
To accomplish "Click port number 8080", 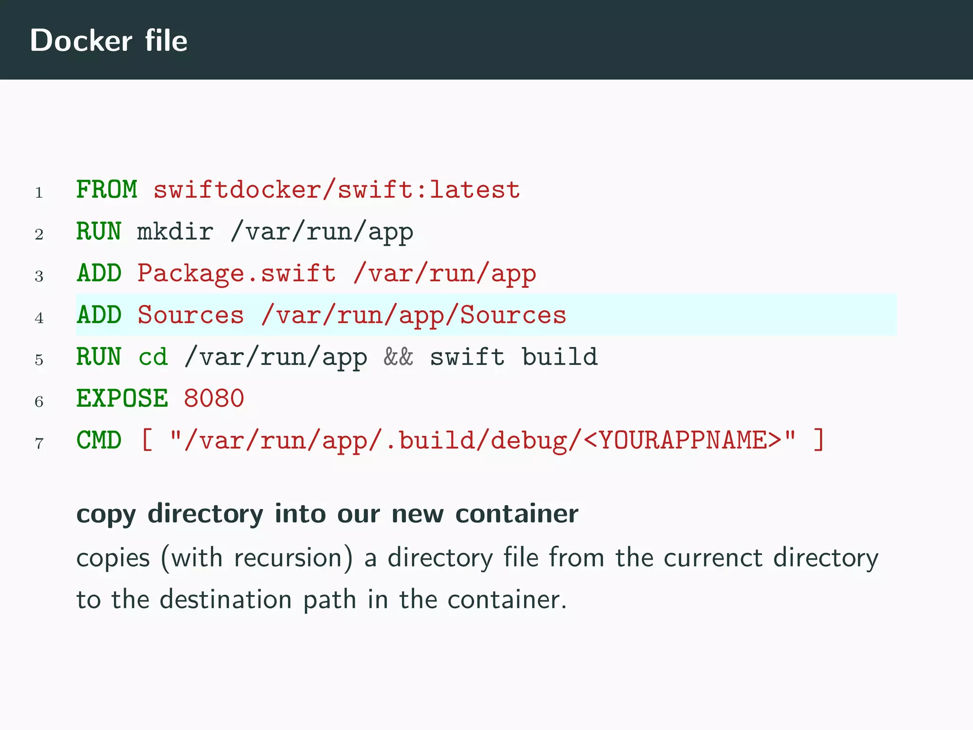I will [x=214, y=398].
